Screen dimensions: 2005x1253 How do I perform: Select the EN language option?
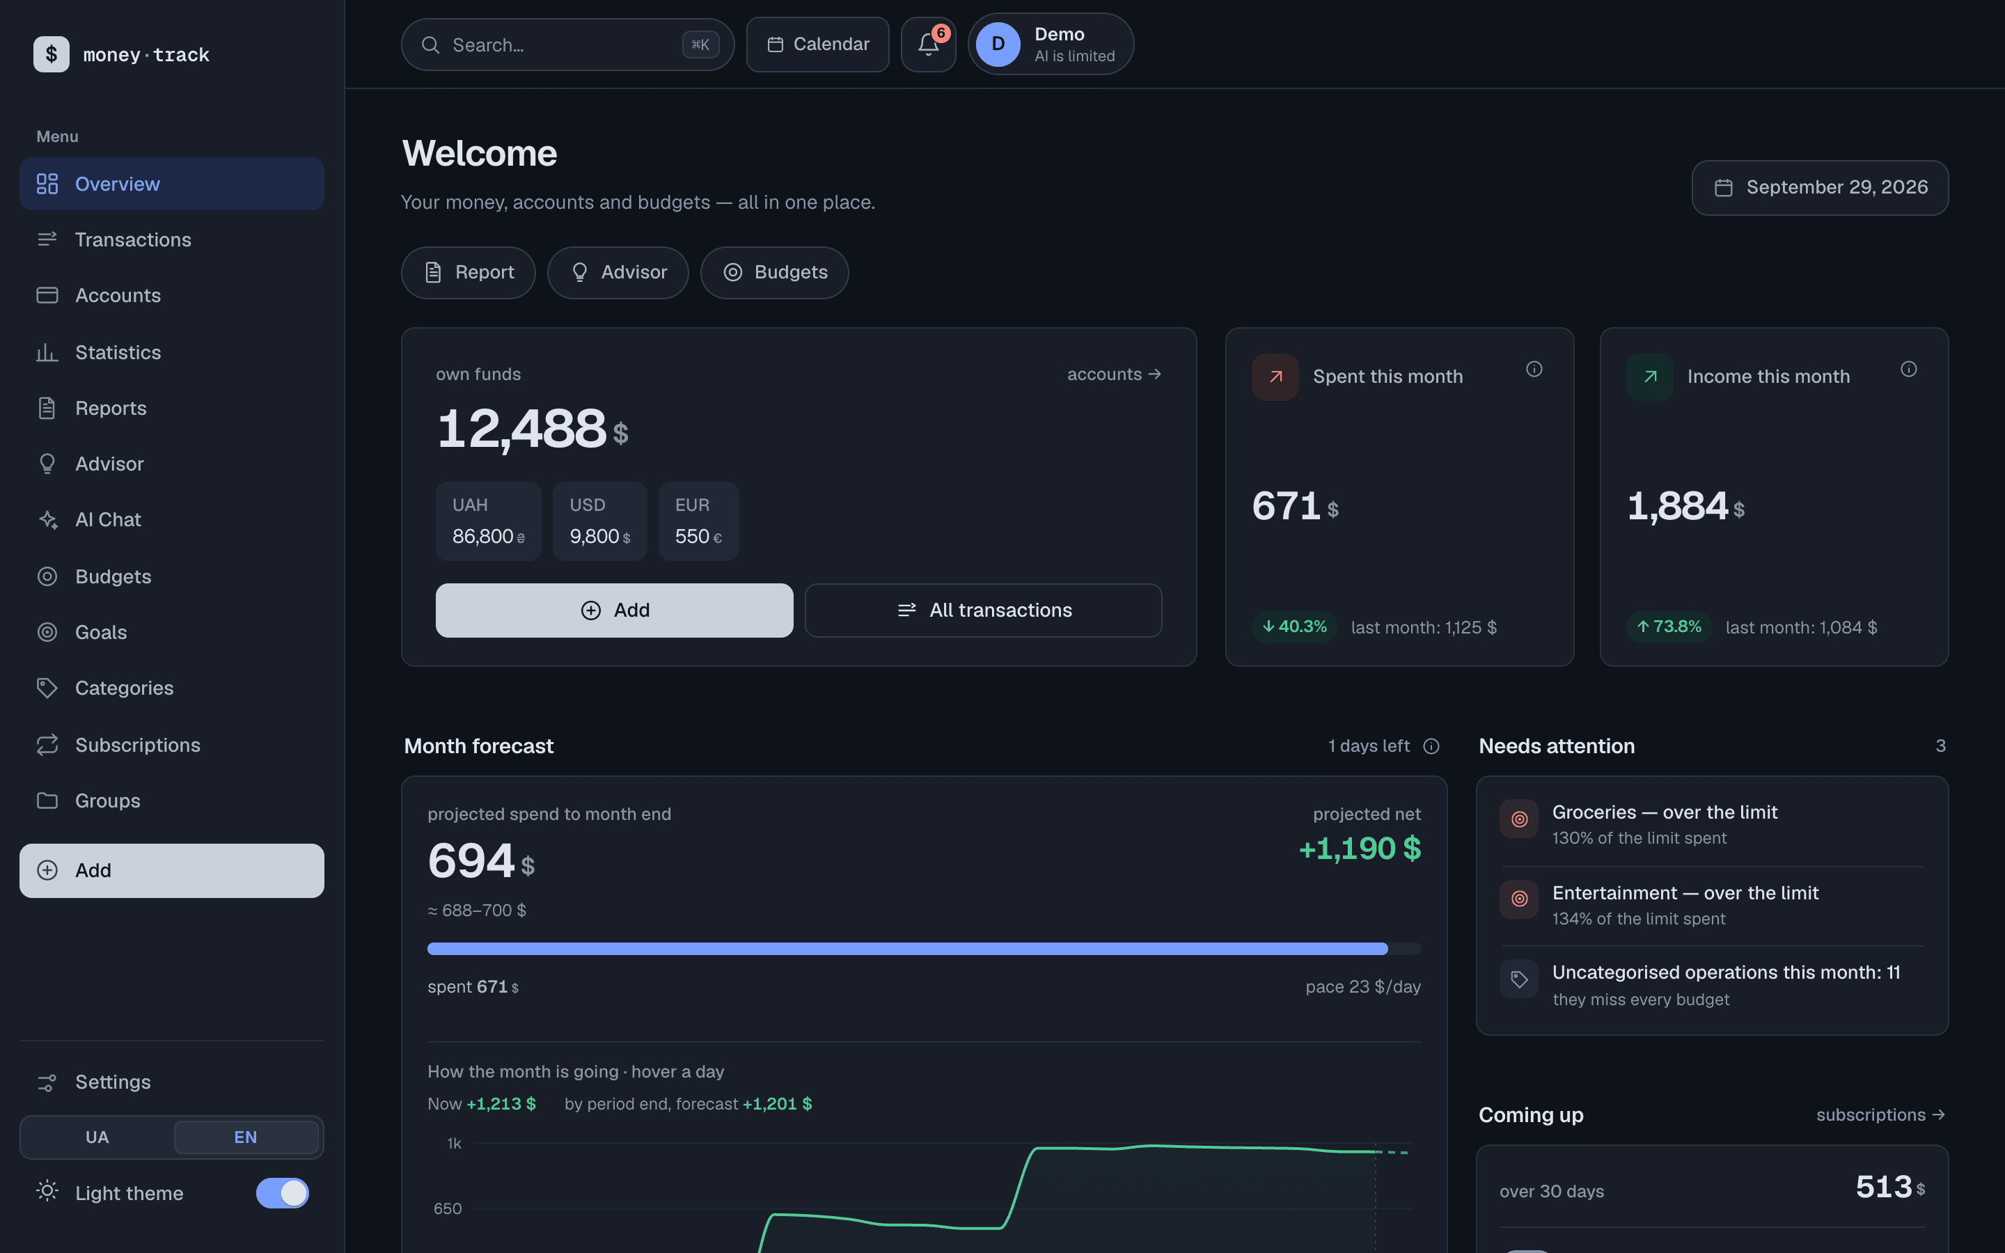coord(245,1137)
